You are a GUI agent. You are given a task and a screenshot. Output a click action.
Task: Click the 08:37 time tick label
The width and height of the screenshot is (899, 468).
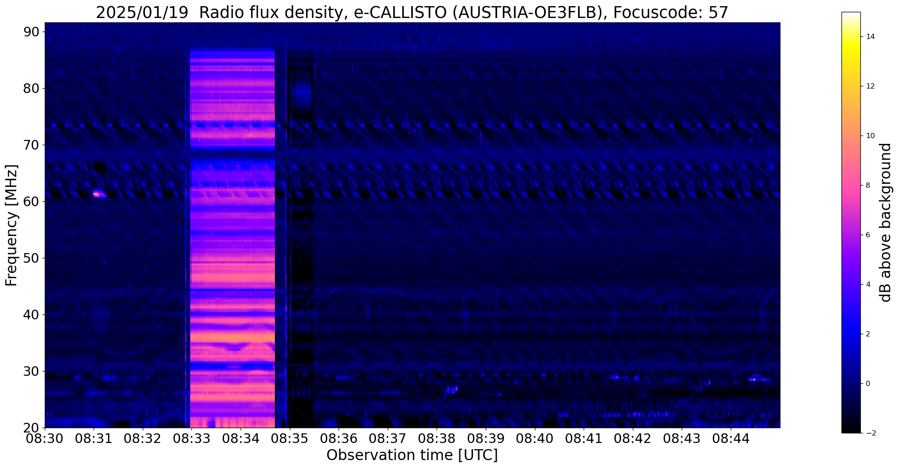tap(388, 439)
